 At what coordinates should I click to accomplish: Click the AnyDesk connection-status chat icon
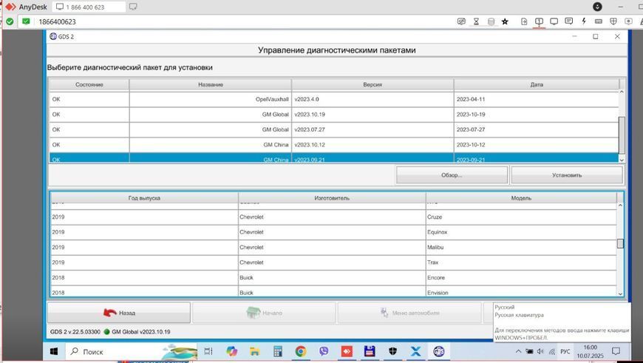(461, 21)
